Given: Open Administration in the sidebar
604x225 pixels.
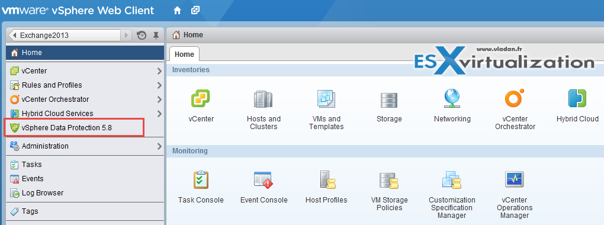Looking at the screenshot, I should coord(85,146).
